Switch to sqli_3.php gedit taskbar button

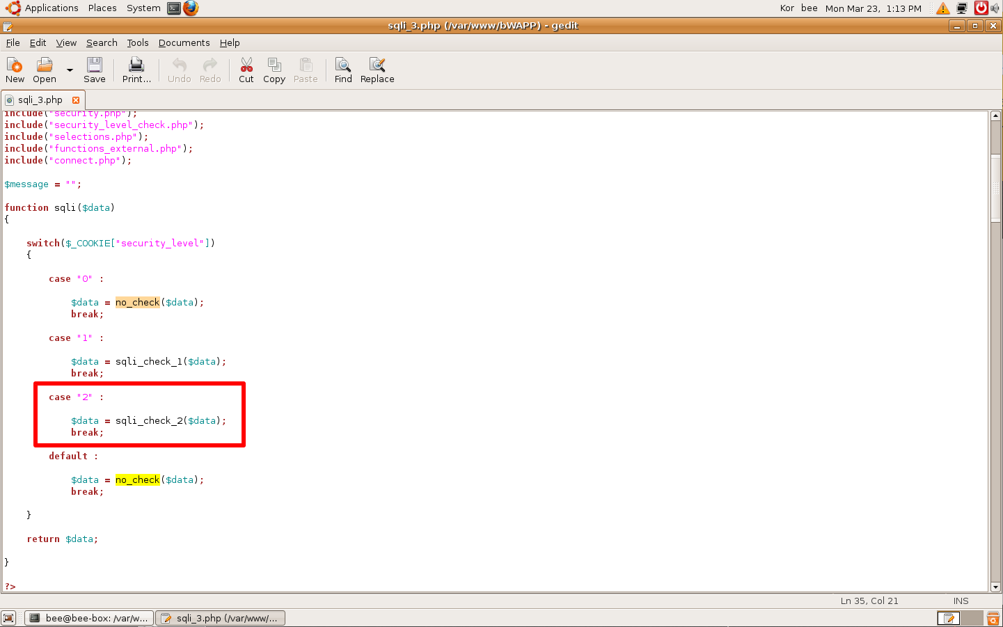coord(220,618)
